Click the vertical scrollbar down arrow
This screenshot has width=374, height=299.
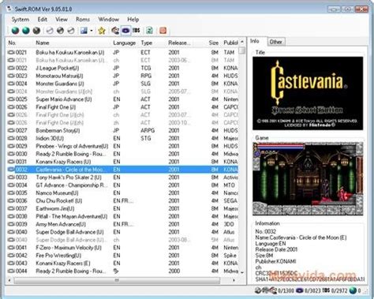(242, 272)
